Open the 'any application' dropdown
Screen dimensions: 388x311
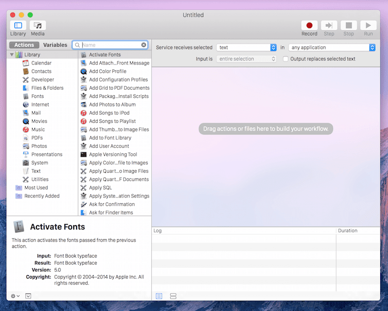pyautogui.click(x=332, y=47)
